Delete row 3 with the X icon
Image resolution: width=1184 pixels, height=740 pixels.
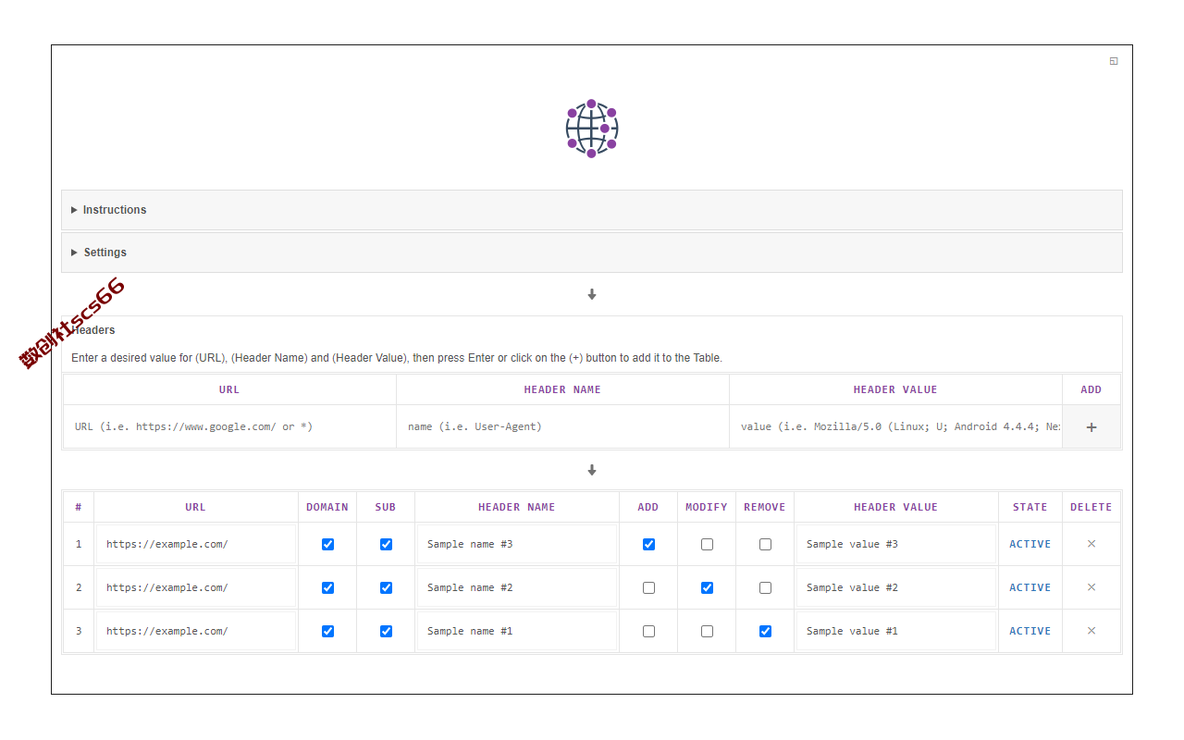(1091, 631)
